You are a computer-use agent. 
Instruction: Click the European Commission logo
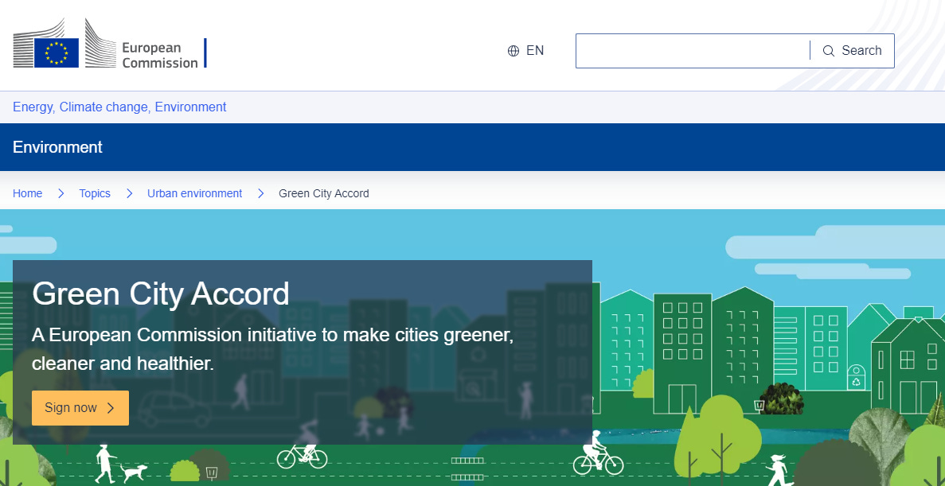pyautogui.click(x=110, y=44)
